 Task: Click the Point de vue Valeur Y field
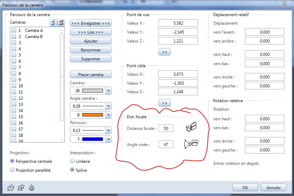click(x=178, y=32)
